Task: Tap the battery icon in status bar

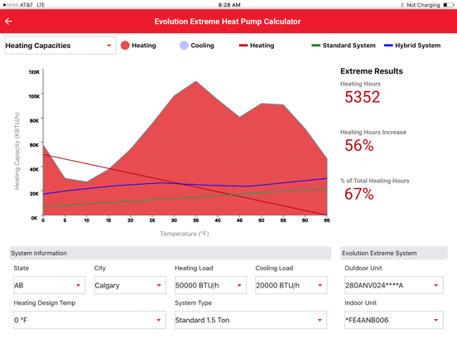Action: pos(449,5)
